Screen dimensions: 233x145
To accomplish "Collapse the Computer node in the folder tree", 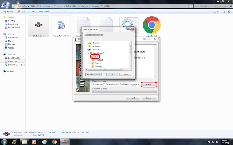I will tap(87, 50).
